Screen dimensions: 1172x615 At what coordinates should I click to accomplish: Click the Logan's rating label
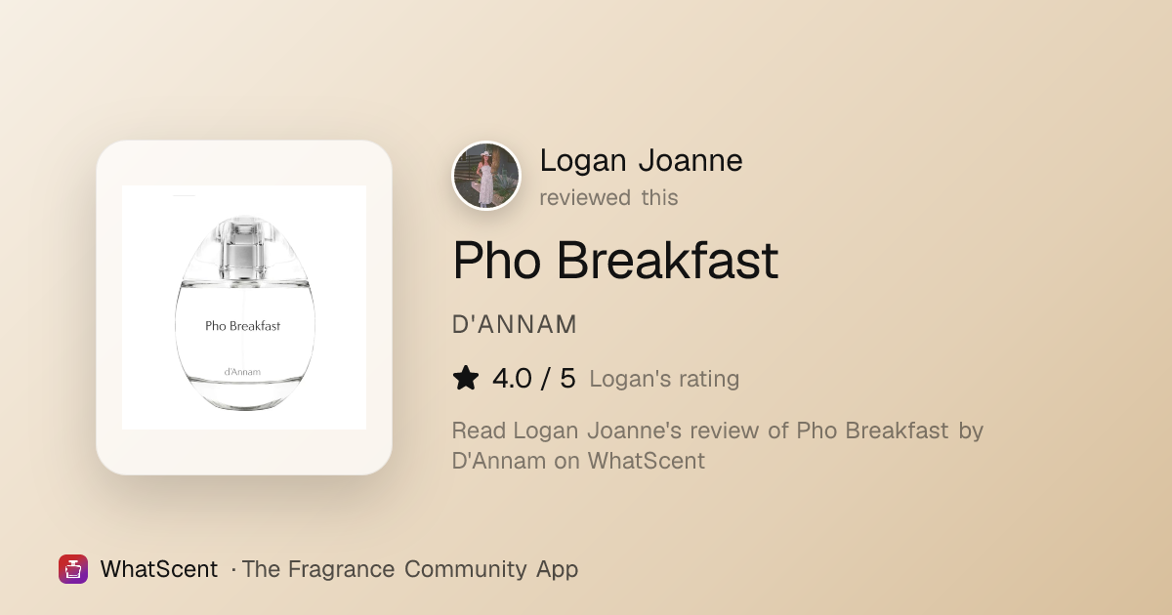pos(664,379)
